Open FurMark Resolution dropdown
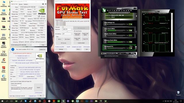Image resolution: width=184 pixels, height=103 pixels. (x=67, y=29)
